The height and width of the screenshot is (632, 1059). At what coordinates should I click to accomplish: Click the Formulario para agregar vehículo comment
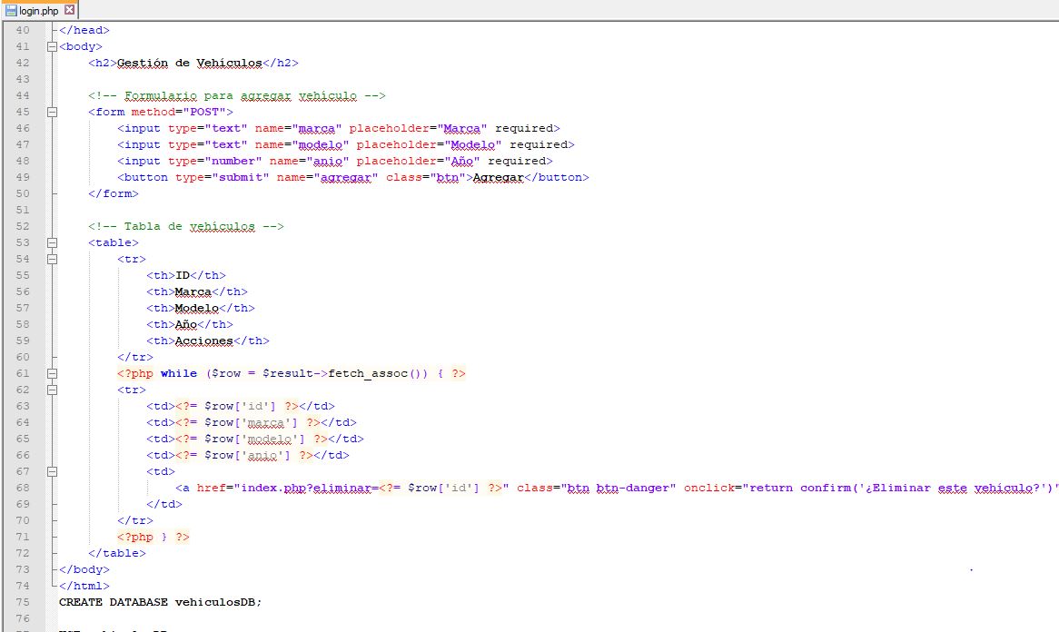click(237, 95)
